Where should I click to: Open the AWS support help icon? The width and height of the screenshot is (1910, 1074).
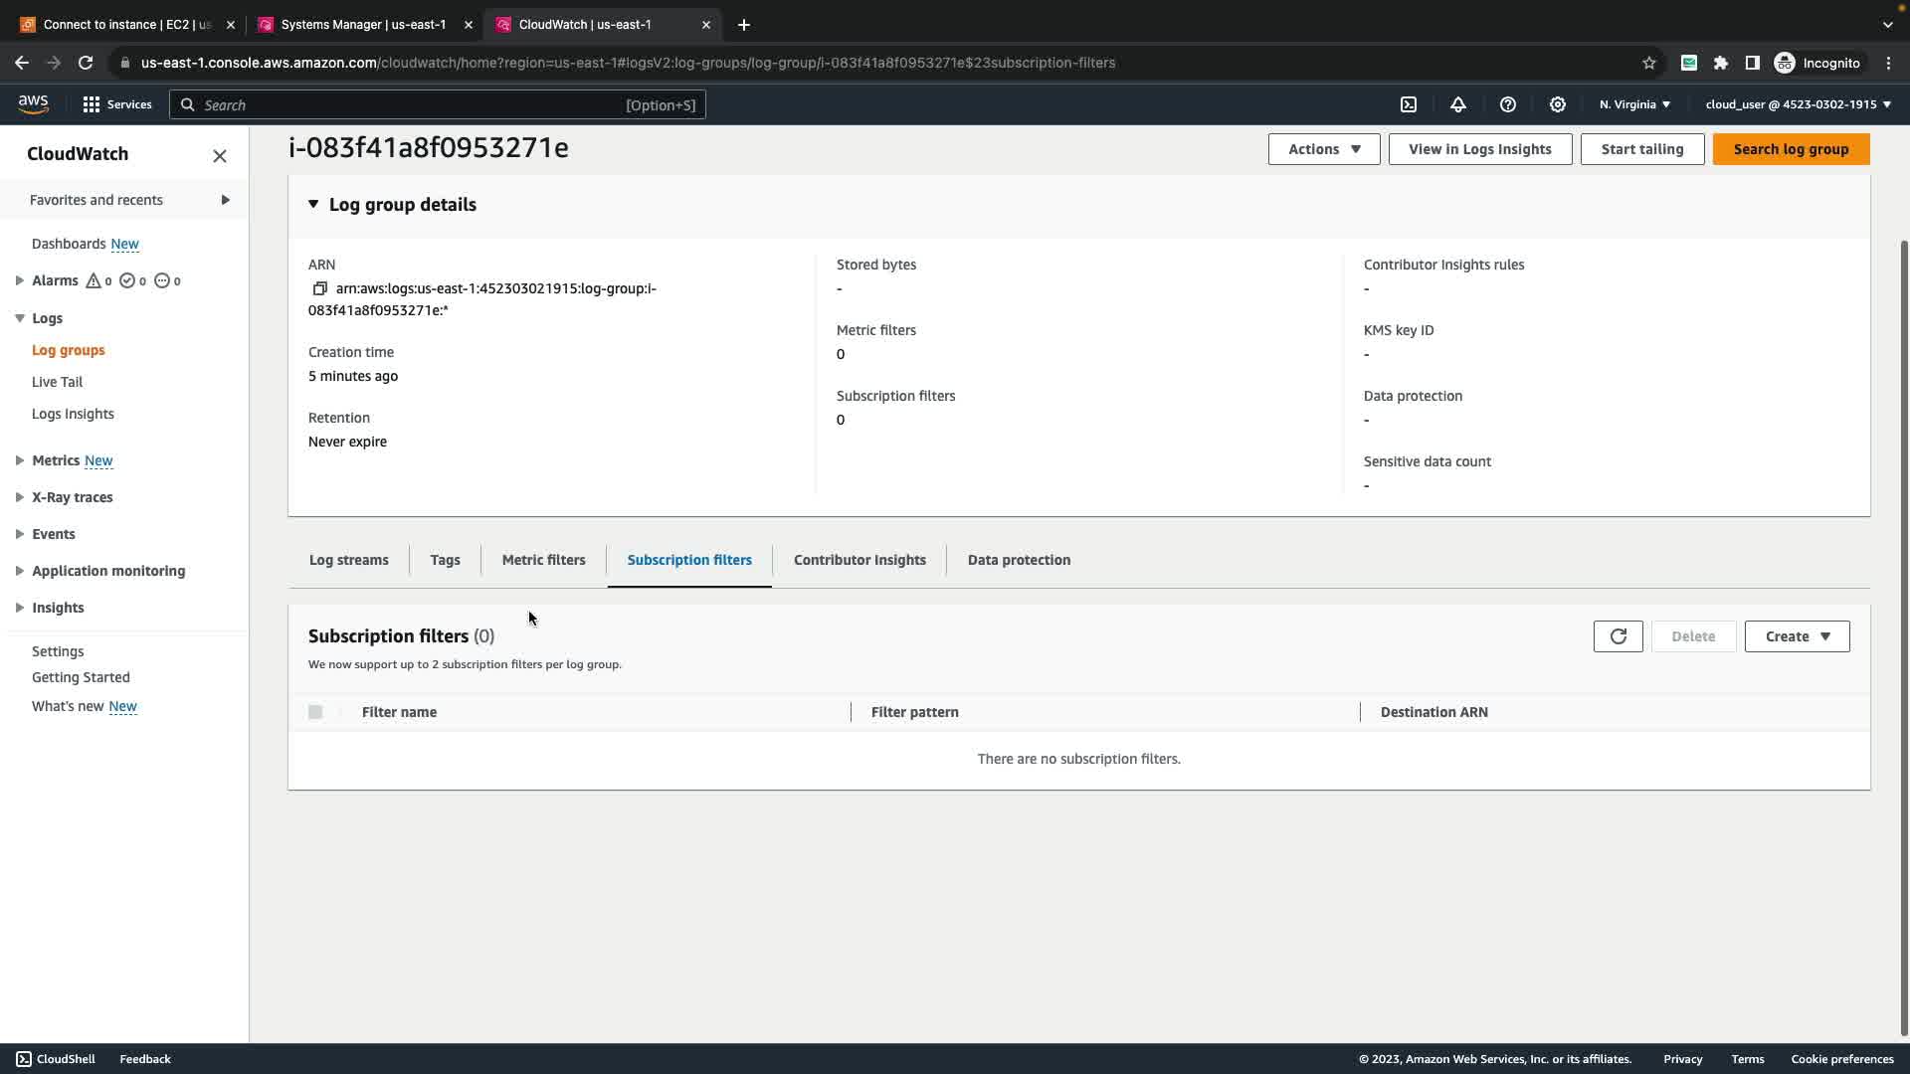1508,104
